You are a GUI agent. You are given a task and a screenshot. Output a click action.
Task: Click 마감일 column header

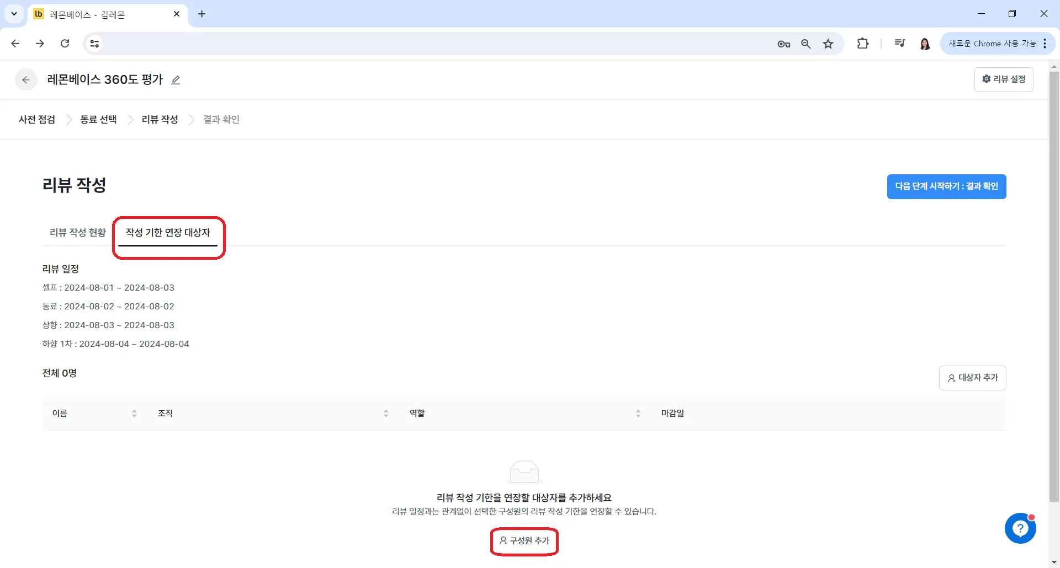click(672, 414)
